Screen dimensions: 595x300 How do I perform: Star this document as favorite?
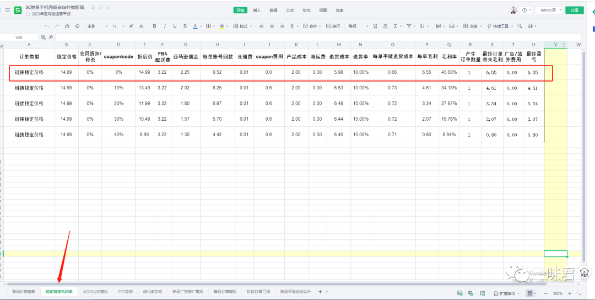click(93, 7)
